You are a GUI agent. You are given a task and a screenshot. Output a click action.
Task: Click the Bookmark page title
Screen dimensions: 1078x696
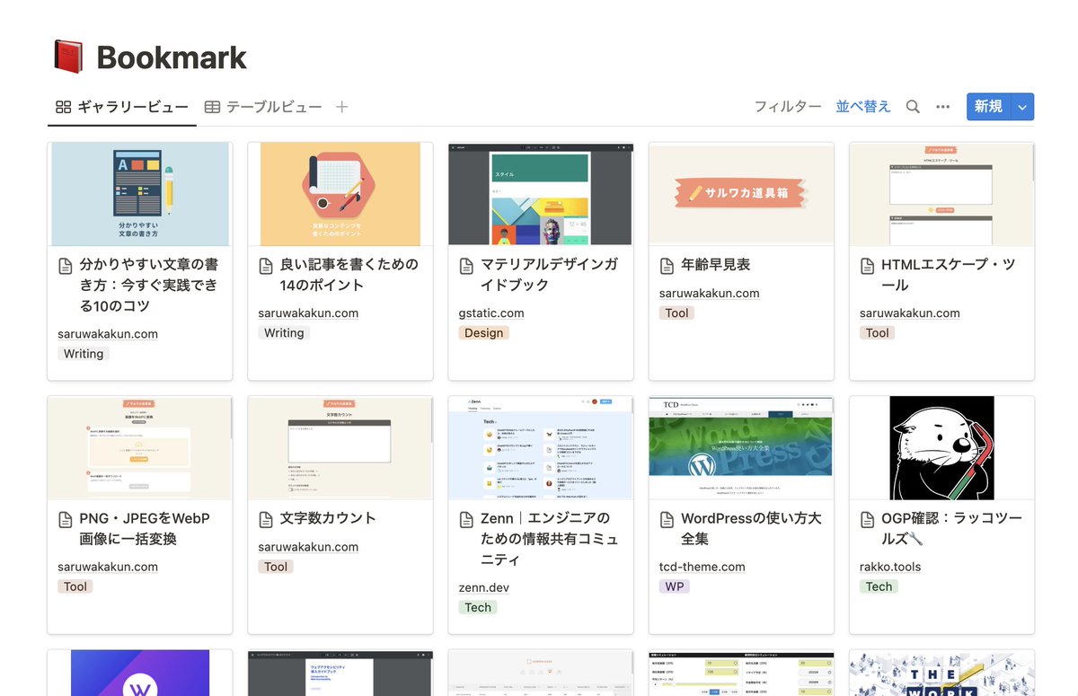click(172, 57)
